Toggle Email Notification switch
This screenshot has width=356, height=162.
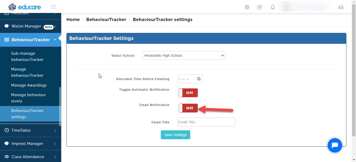click(188, 108)
